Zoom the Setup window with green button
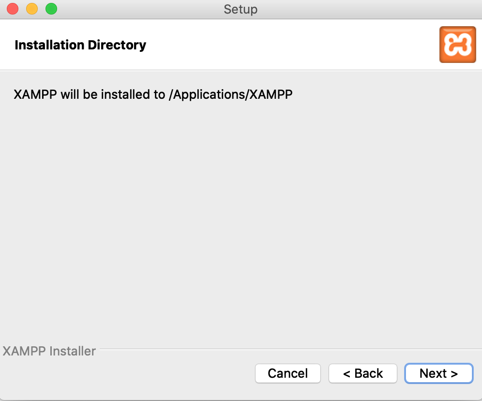482x401 pixels. click(51, 9)
